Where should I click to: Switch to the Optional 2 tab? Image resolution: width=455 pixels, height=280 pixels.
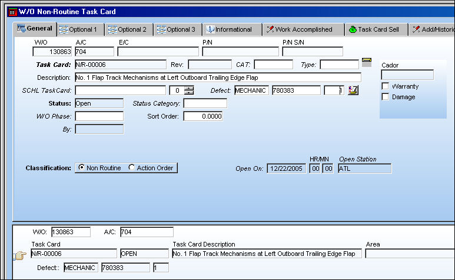point(128,29)
